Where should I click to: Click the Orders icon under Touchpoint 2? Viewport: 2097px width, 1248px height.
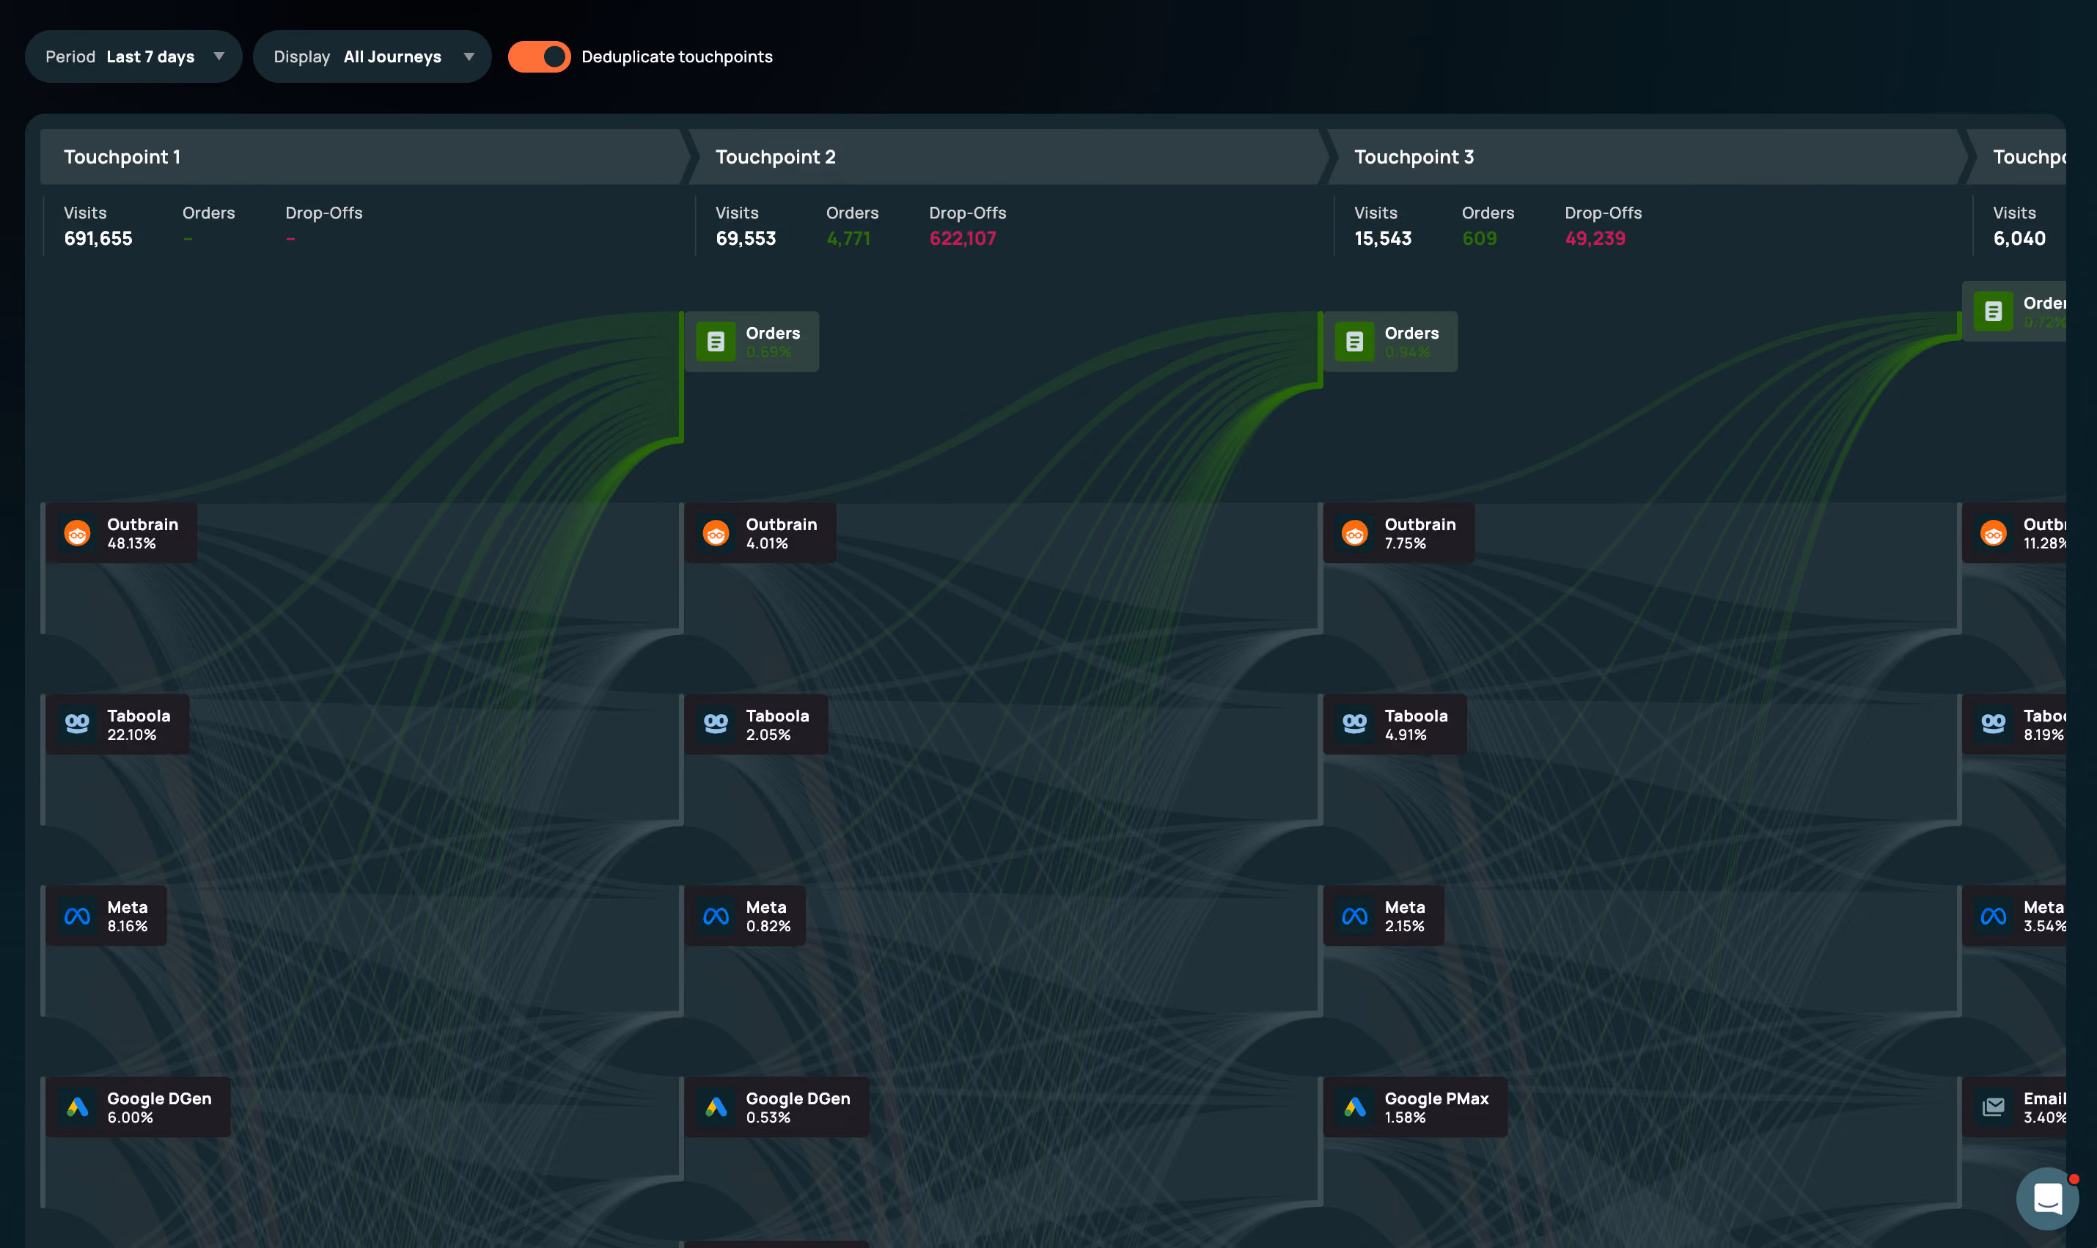(716, 342)
